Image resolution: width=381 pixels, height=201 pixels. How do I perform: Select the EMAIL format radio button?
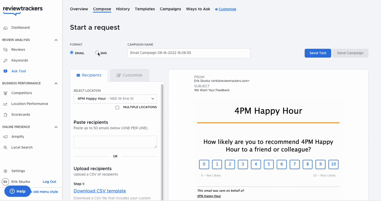(x=72, y=52)
